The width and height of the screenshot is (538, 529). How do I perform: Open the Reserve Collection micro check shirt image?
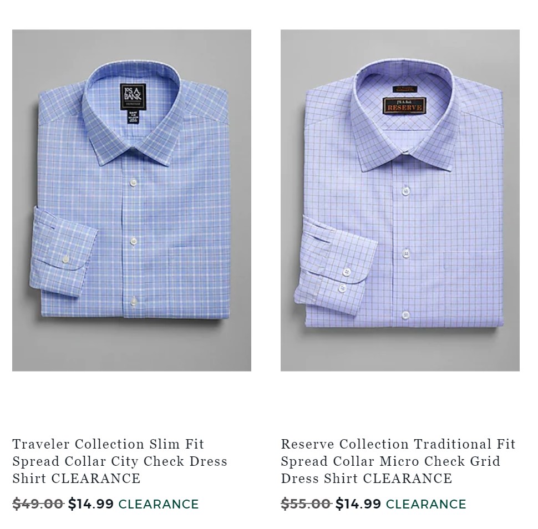point(400,200)
